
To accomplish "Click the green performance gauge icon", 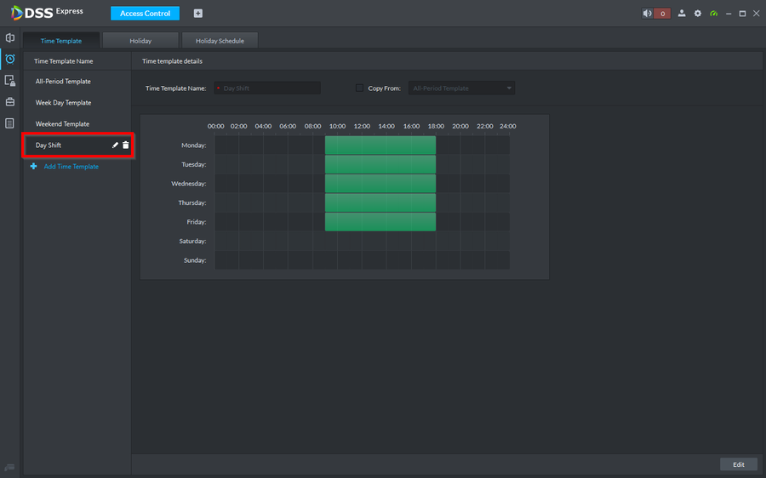I will pyautogui.click(x=714, y=14).
